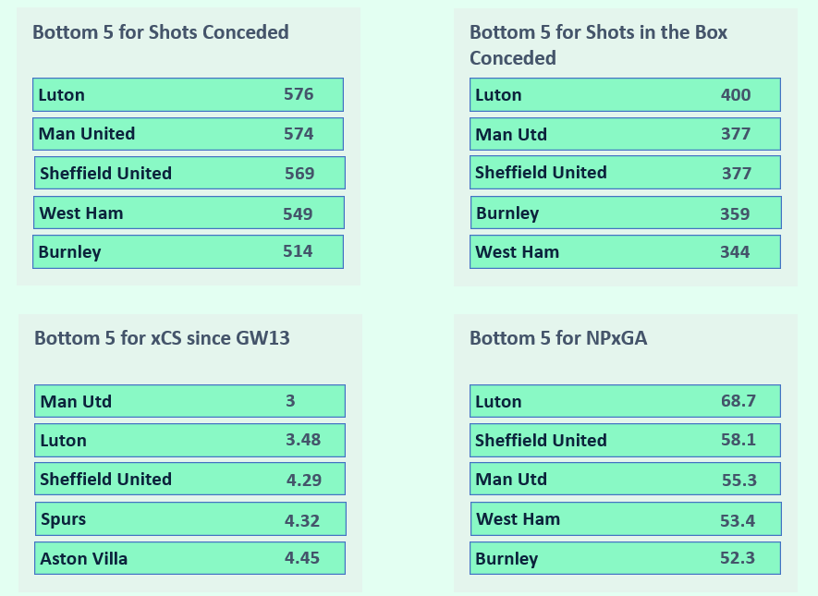Select Man United row in Shots Conceded
This screenshot has height=596, width=818.
[x=188, y=134]
